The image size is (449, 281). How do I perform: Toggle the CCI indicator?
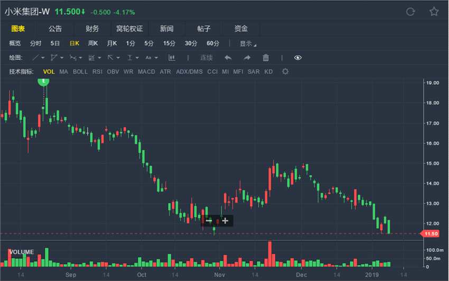pos(212,71)
